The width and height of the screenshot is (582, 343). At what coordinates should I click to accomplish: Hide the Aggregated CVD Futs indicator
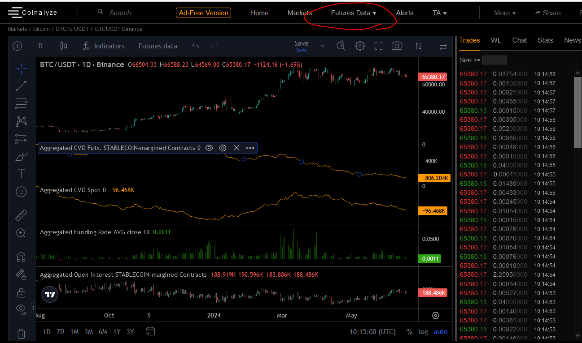[x=209, y=148]
